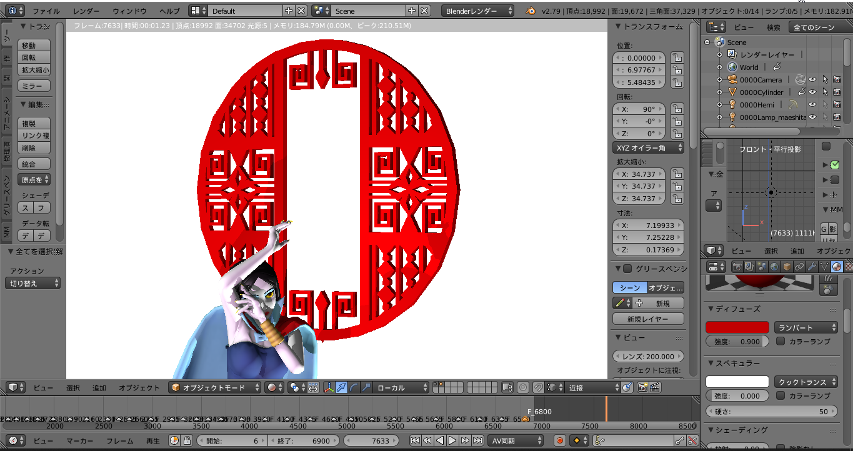Open the modifiers wrench tab
The width and height of the screenshot is (853, 451).
[x=812, y=267]
